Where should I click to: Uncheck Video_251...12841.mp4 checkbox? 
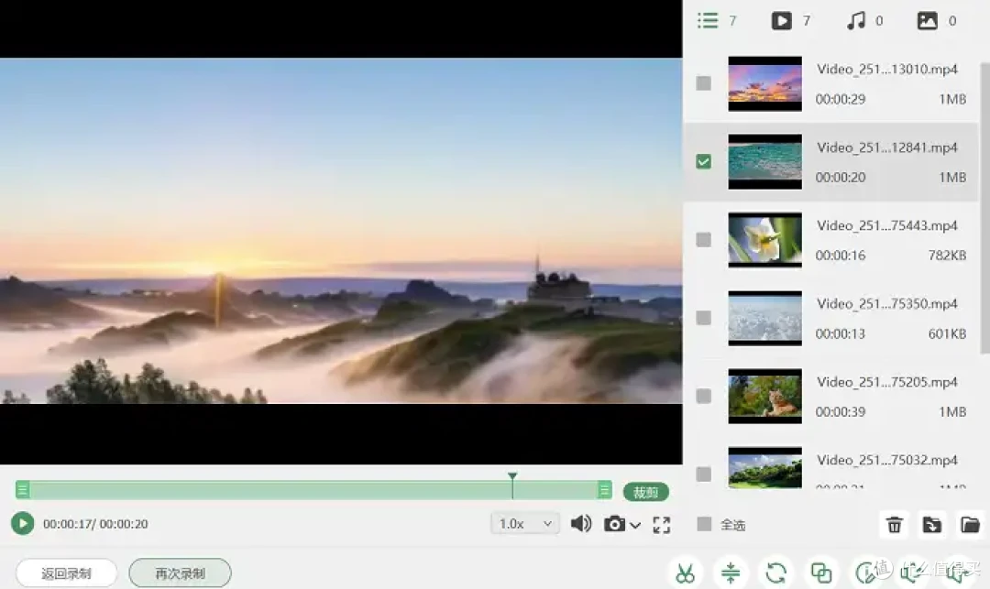click(x=703, y=161)
